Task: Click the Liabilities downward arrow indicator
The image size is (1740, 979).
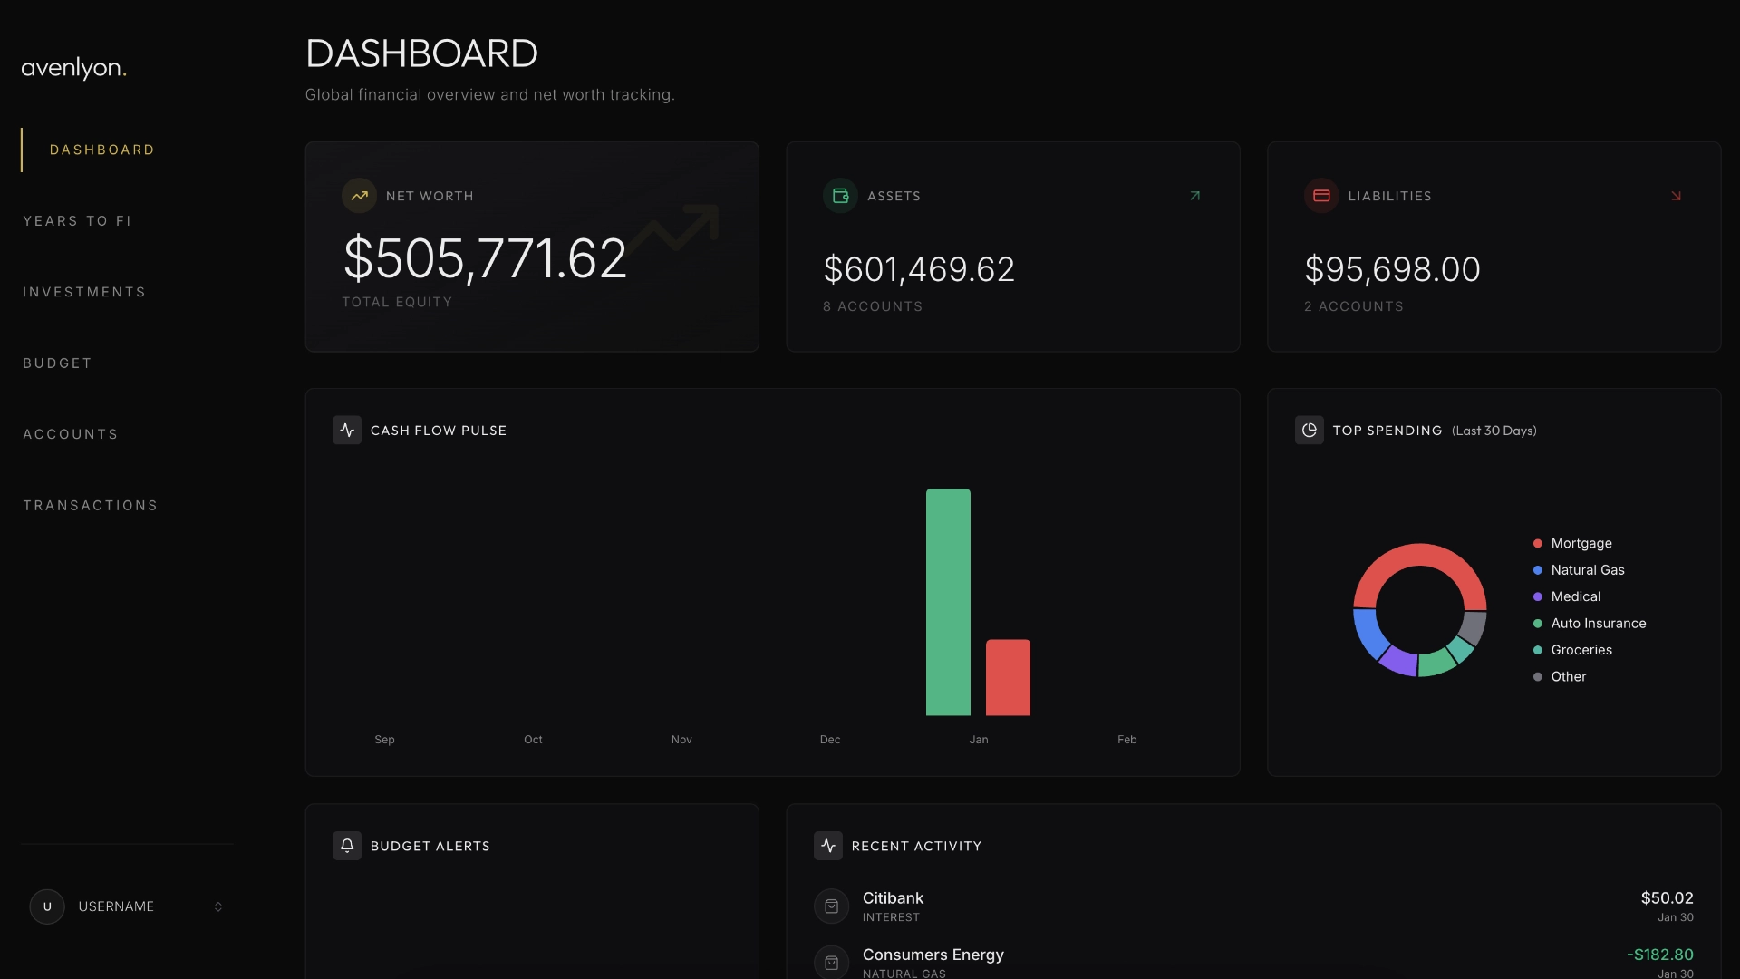Action: [x=1676, y=195]
